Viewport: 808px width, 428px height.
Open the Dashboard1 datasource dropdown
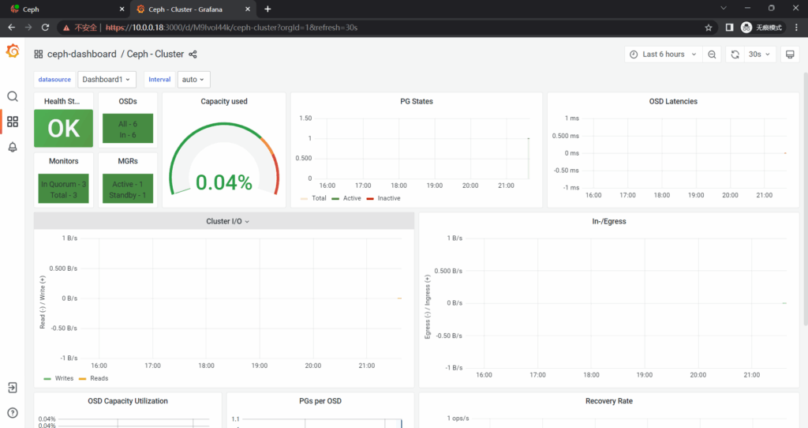click(107, 80)
